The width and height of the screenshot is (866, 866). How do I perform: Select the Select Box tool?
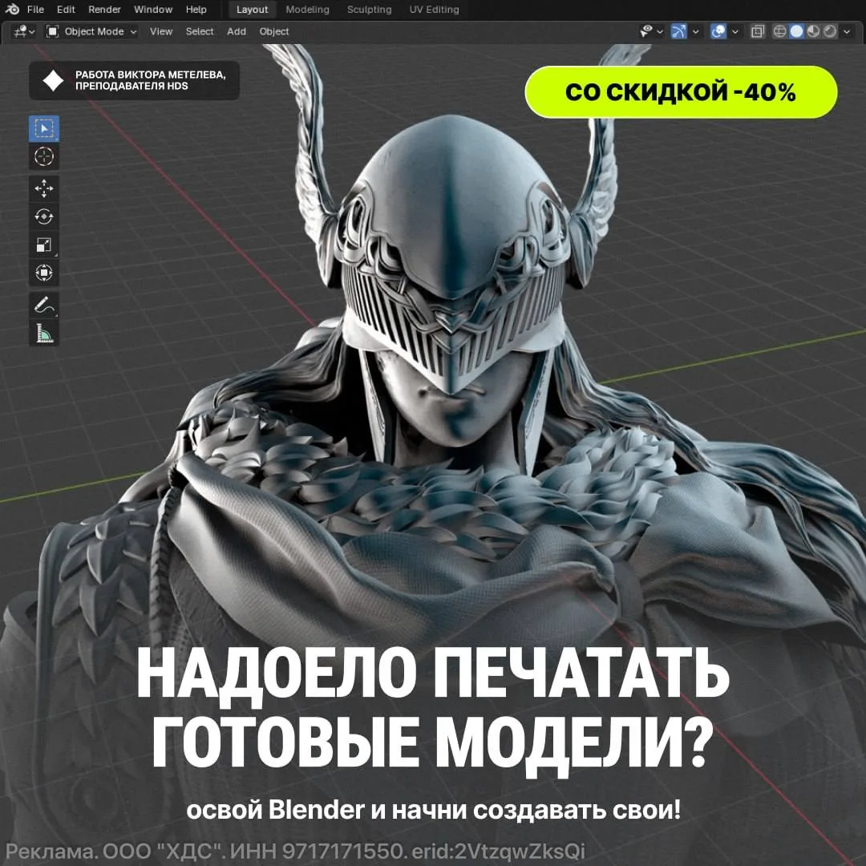(x=43, y=128)
